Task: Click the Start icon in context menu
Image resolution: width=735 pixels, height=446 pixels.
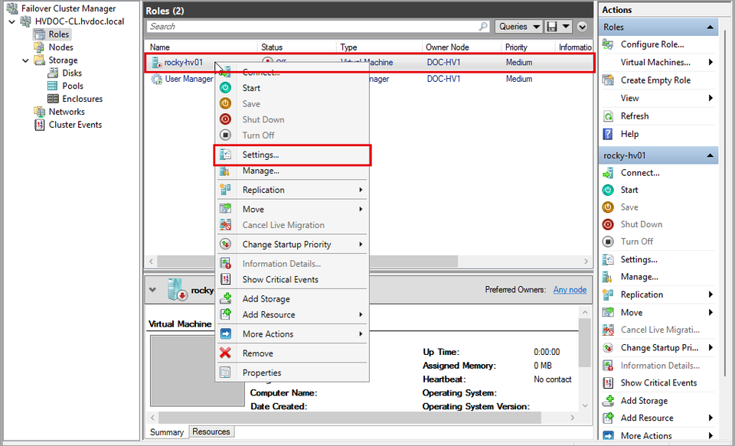Action: (225, 88)
